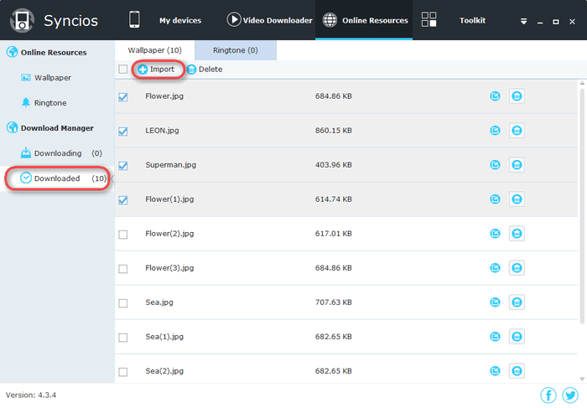
Task: Select the Superman.jpg file name
Action: (170, 165)
